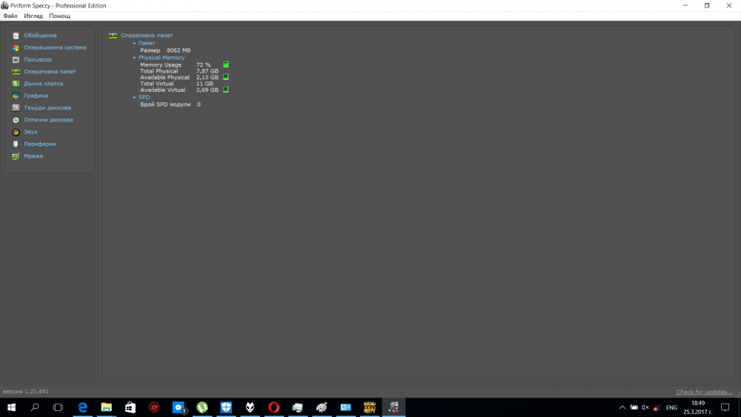Click the muted volume tray icon
Image resolution: width=741 pixels, height=417 pixels.
[x=645, y=407]
